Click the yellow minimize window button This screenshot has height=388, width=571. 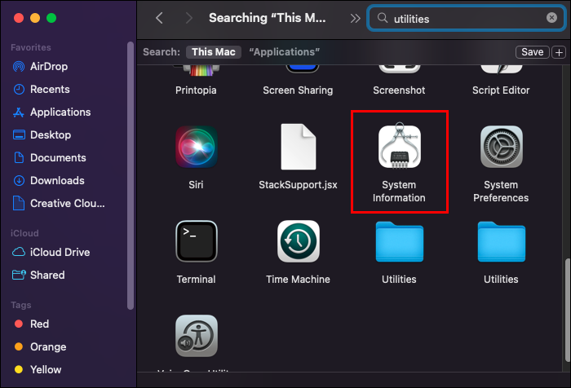pos(35,18)
